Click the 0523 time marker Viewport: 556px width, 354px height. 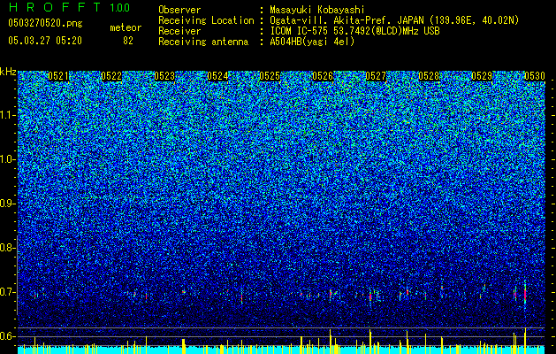164,76
